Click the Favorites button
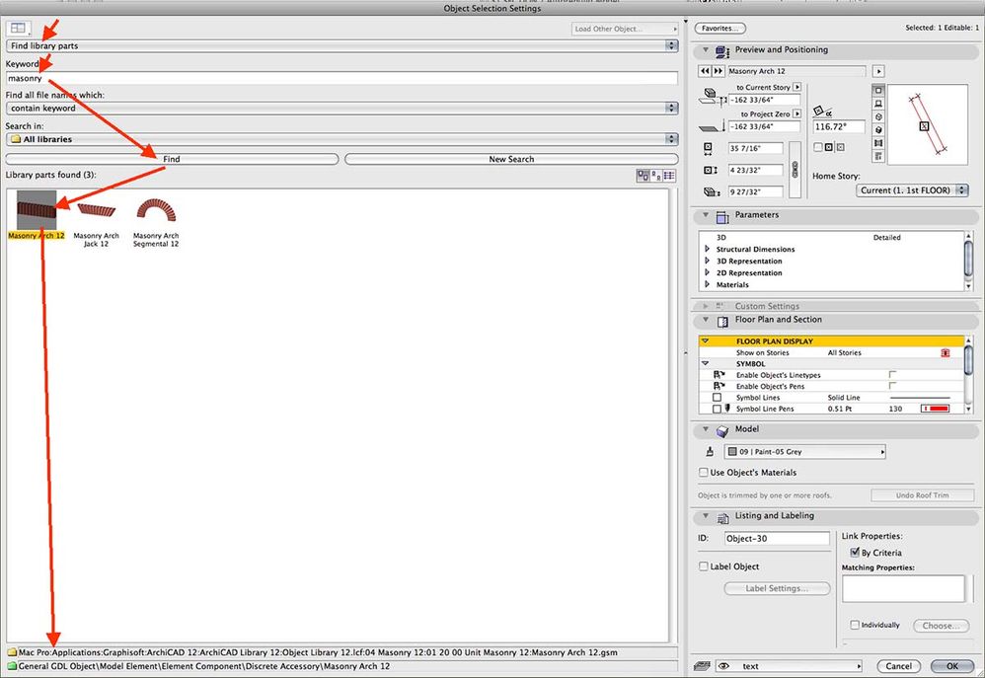 (x=720, y=29)
